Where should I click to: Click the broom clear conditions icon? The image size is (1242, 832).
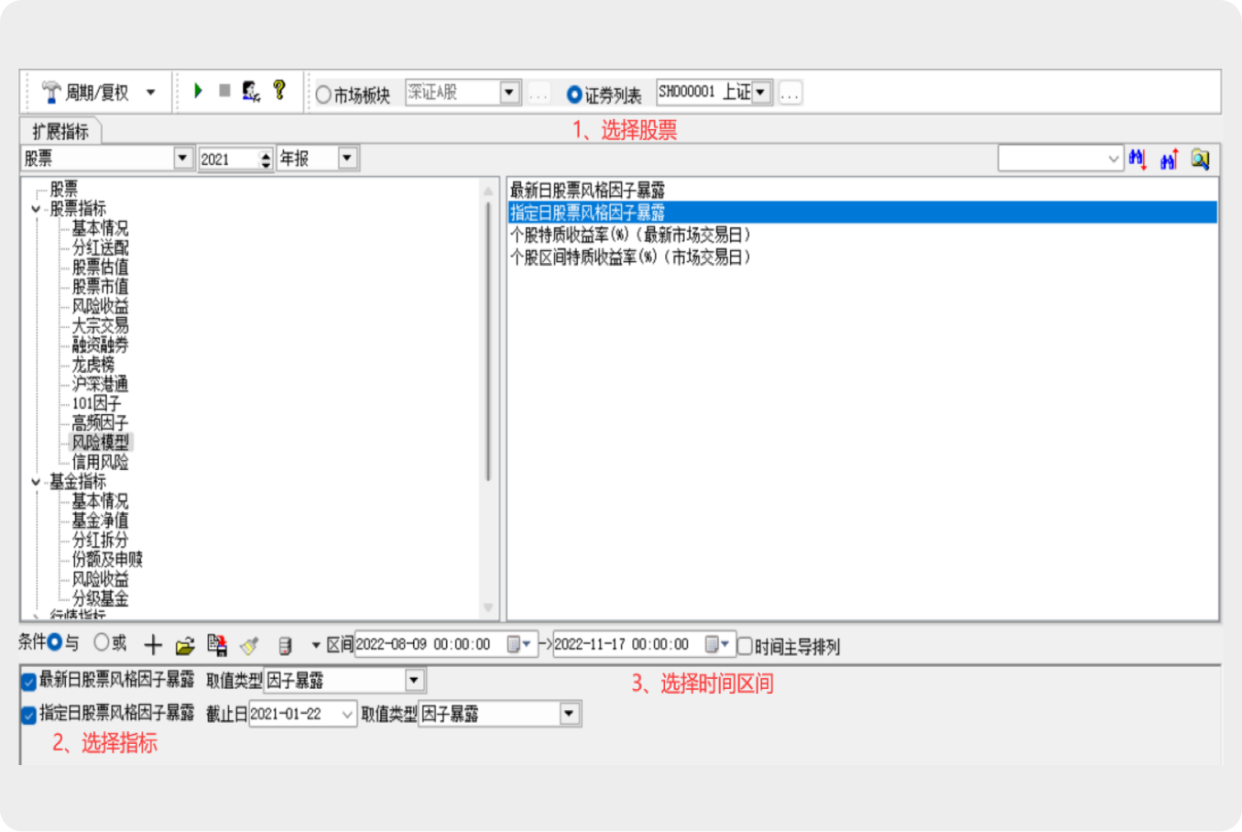point(249,646)
